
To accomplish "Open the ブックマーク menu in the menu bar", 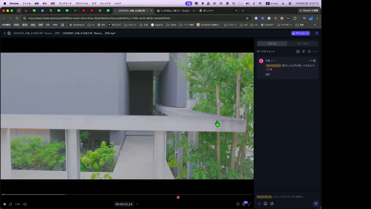I will click(x=65, y=3).
